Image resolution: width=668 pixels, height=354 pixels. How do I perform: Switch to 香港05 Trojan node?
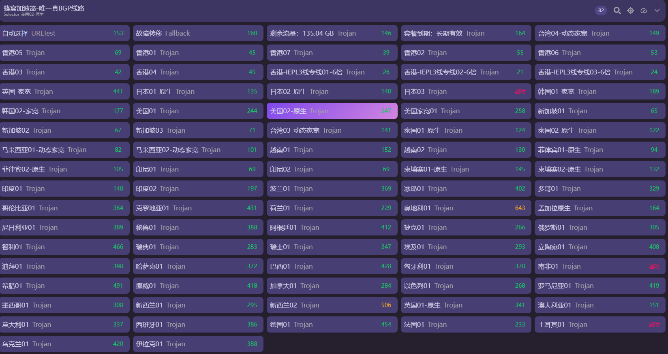[x=64, y=53]
